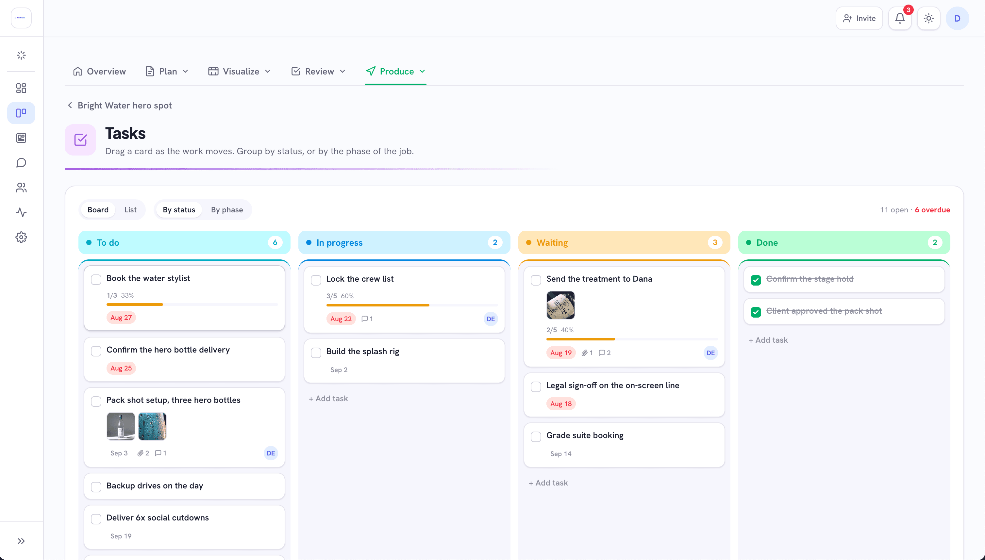Click the attachment icon on Send the treatment card

[x=584, y=353]
